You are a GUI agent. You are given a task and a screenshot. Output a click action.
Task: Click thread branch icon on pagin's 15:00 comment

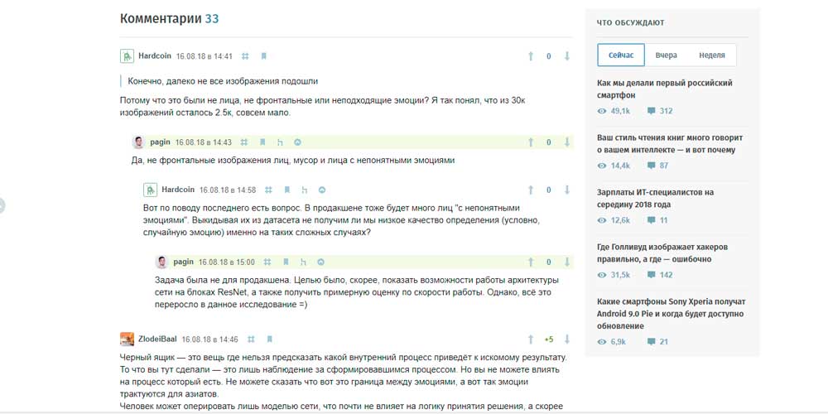pyautogui.click(x=304, y=262)
